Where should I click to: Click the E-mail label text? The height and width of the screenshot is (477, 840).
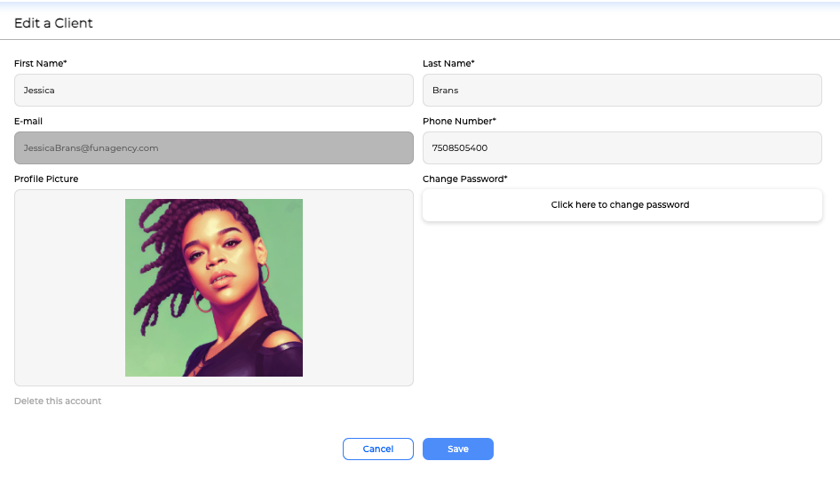point(28,122)
